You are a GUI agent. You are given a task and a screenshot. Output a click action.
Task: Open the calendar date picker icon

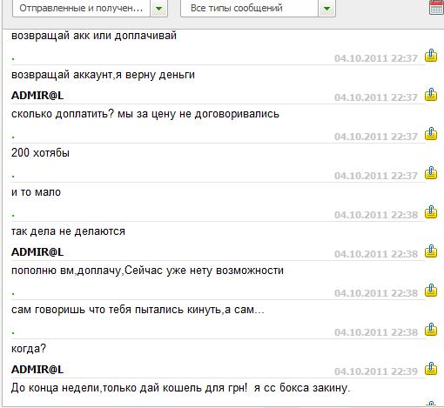[436, 7]
